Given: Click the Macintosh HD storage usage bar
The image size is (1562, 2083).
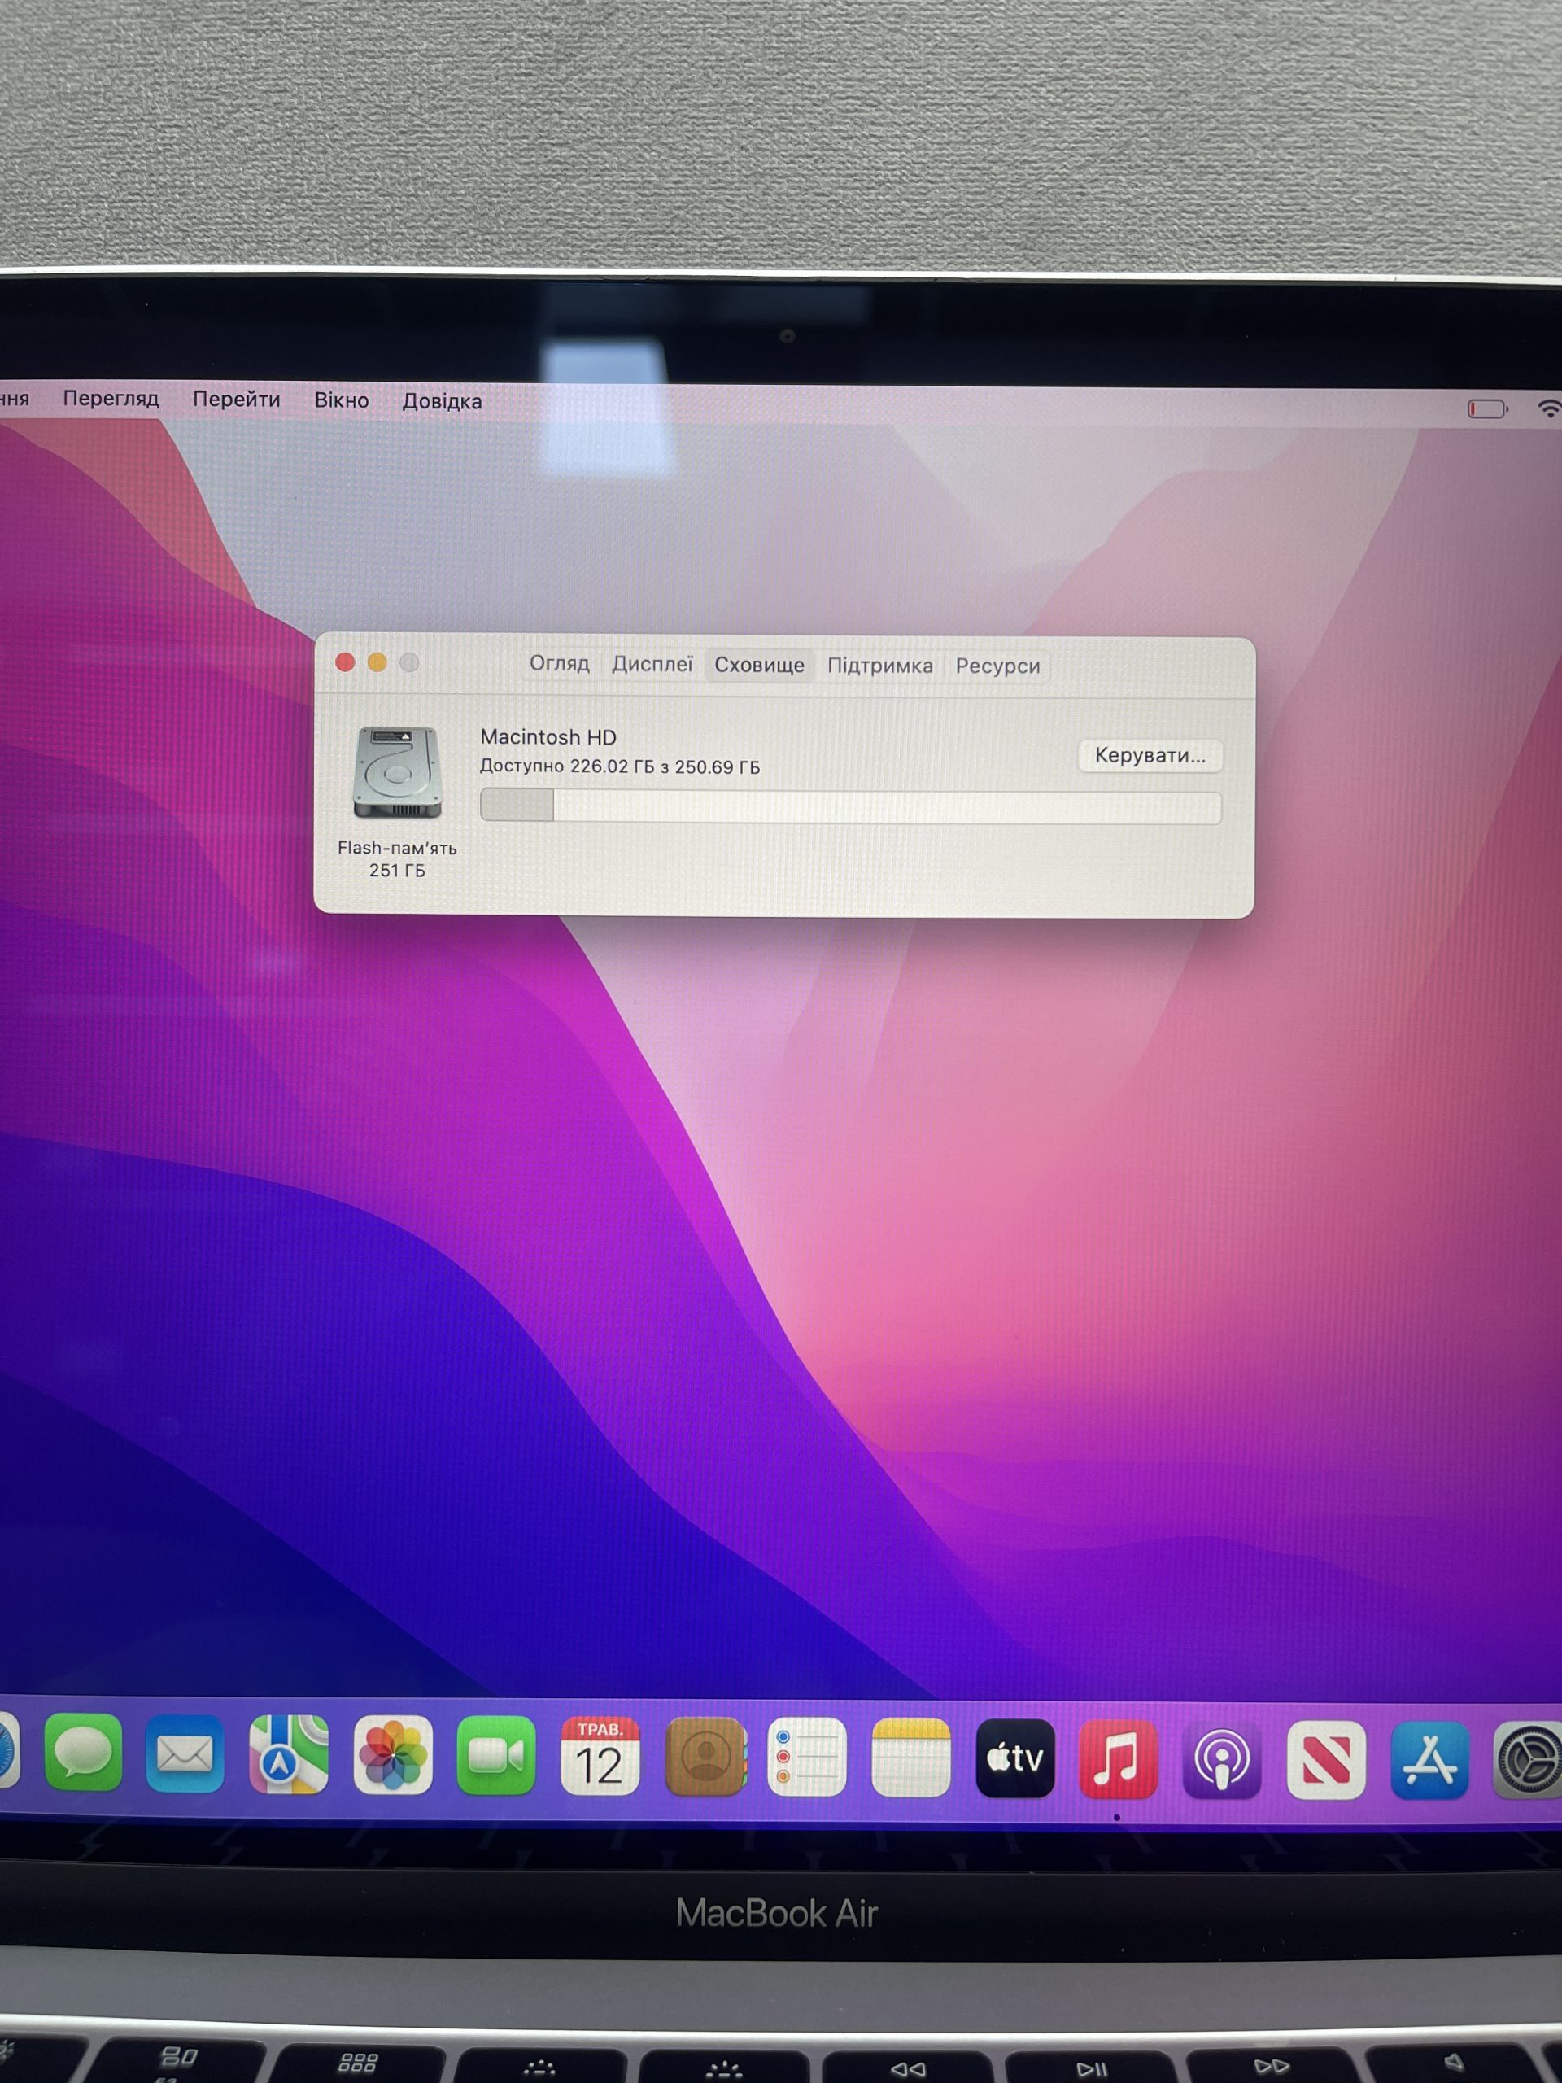Looking at the screenshot, I should pos(850,807).
